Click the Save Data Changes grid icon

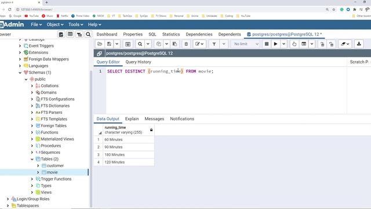pos(128,44)
